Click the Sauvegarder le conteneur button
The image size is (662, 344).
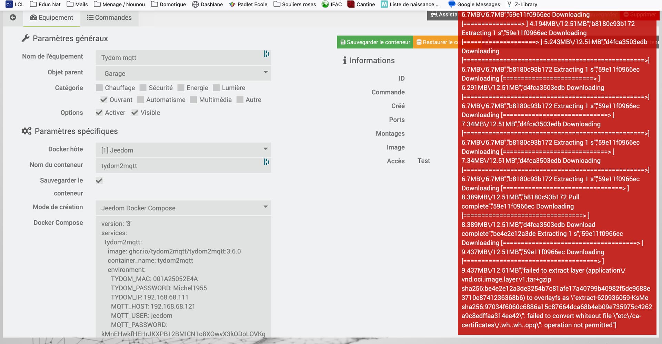[x=375, y=42]
